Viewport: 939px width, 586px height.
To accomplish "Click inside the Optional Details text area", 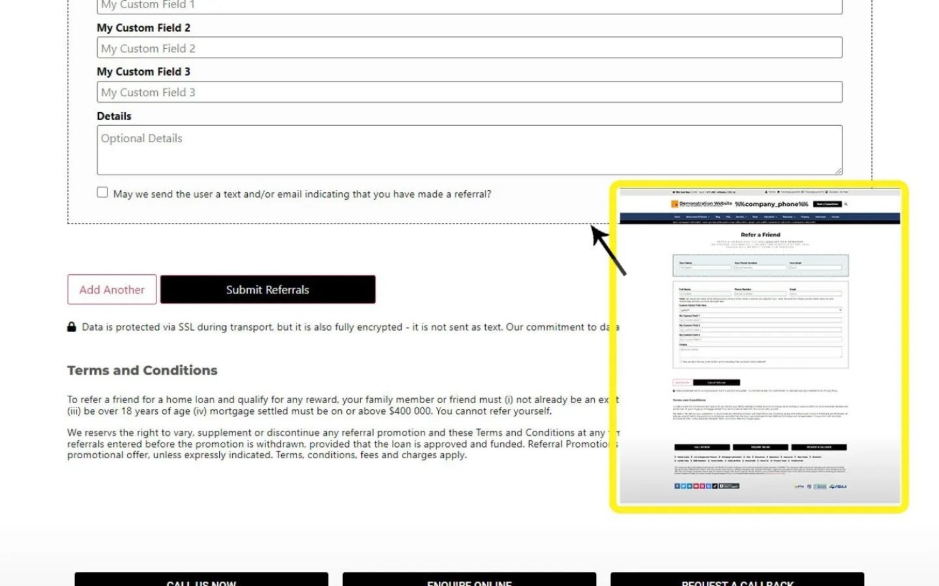I will [x=469, y=150].
